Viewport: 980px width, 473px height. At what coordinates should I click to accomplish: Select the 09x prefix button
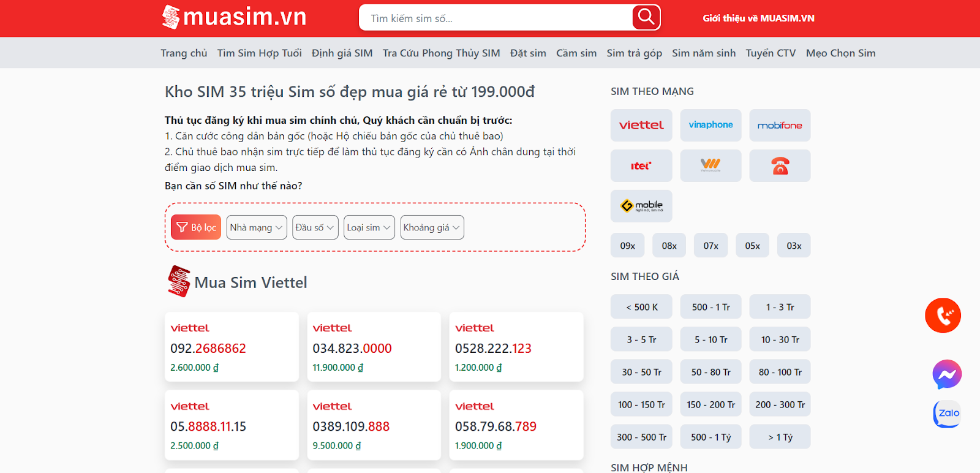pyautogui.click(x=628, y=246)
